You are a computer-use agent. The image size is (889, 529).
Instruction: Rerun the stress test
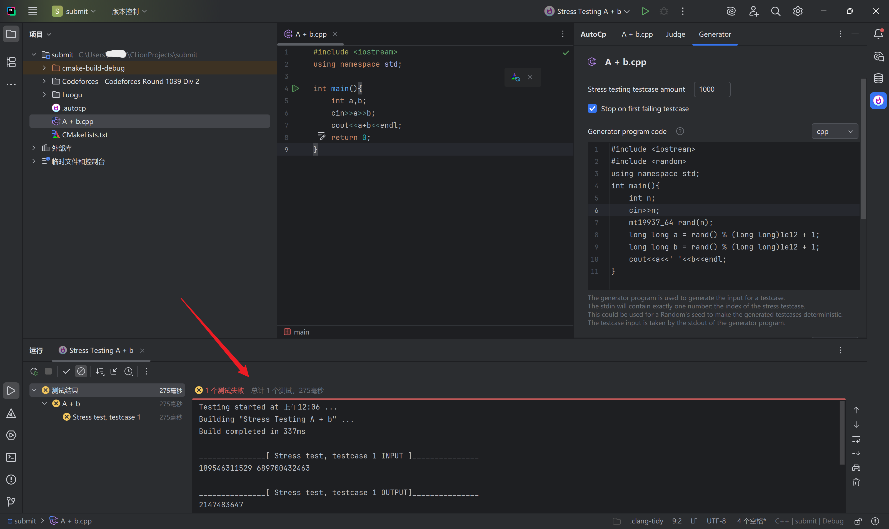click(x=34, y=371)
